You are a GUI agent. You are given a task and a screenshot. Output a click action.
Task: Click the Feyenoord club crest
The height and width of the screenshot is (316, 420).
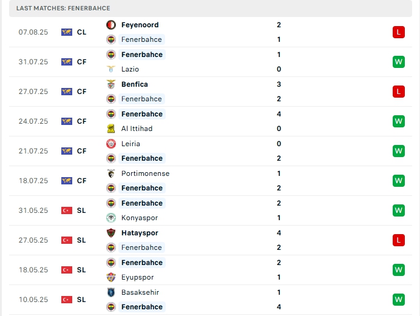[111, 25]
